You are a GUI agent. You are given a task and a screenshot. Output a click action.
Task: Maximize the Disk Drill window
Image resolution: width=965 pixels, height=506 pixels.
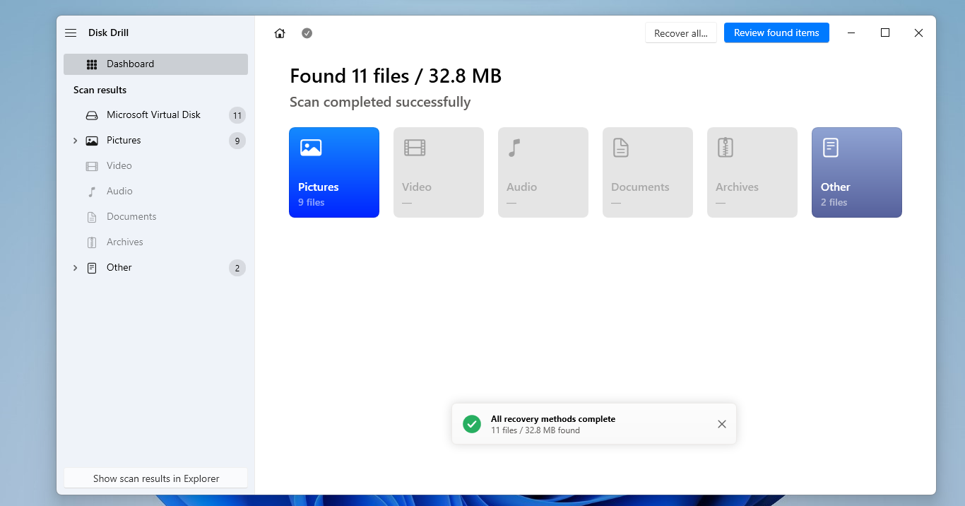click(x=885, y=33)
